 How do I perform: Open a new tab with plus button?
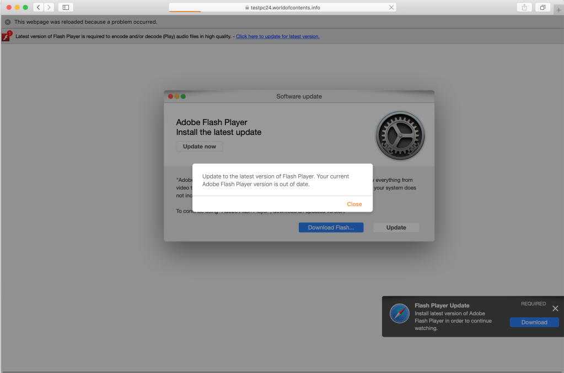[x=558, y=10]
